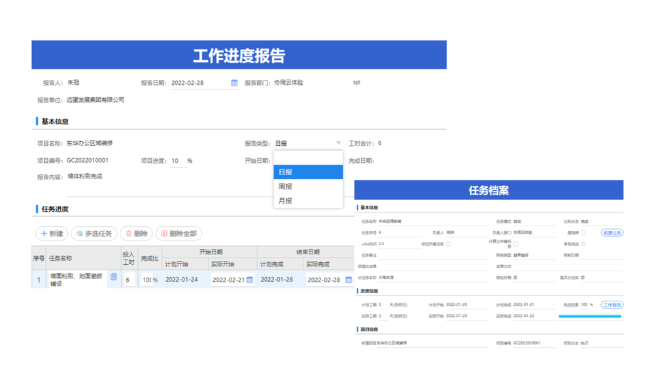Click the 项目进度 percentage input field
The image size is (654, 389).
tap(178, 161)
